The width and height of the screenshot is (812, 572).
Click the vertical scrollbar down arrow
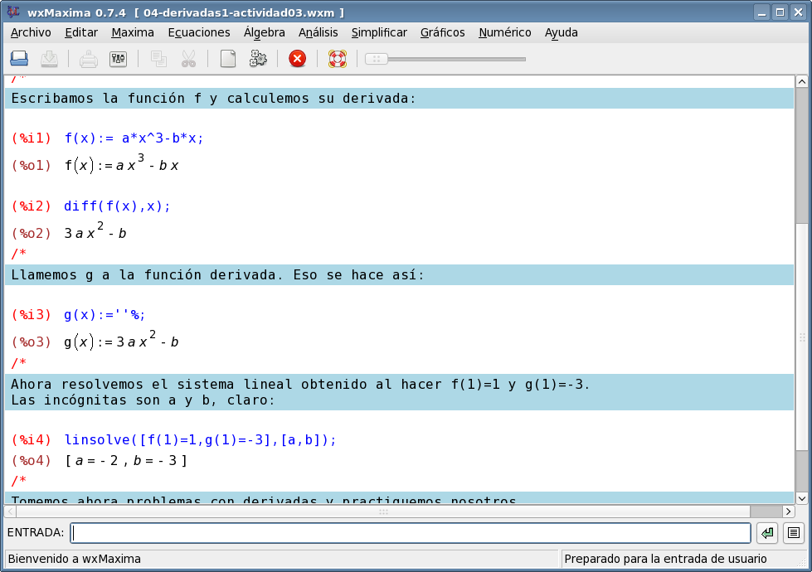(x=801, y=498)
